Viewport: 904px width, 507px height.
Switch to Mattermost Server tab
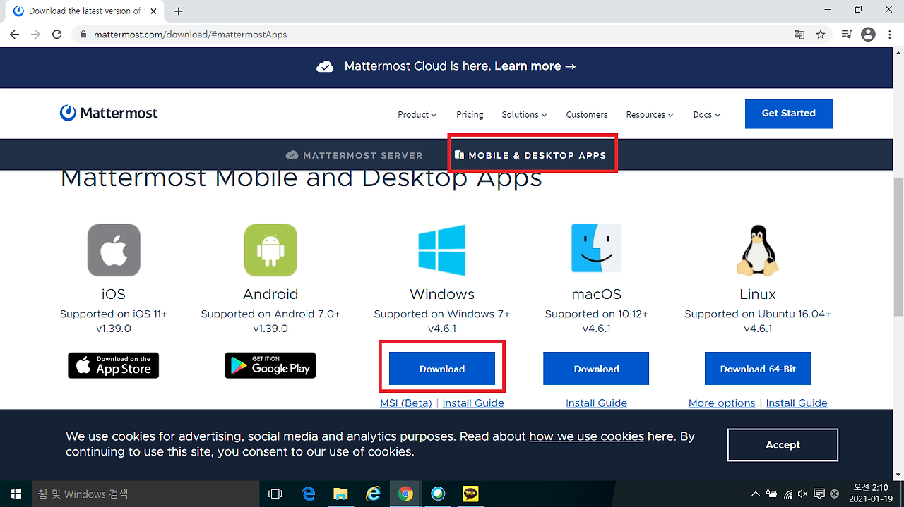click(354, 155)
